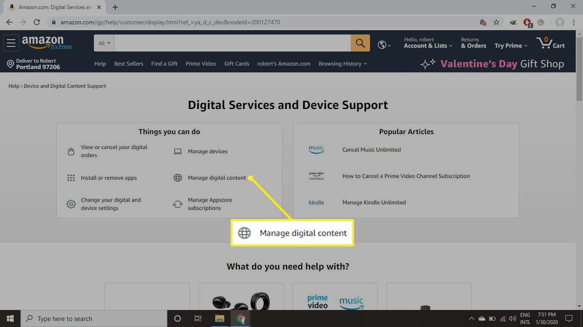Open Prime Video in the nav bar
This screenshot has width=583, height=327.
(201, 64)
